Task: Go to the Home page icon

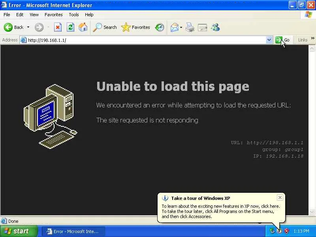Action: (x=83, y=27)
